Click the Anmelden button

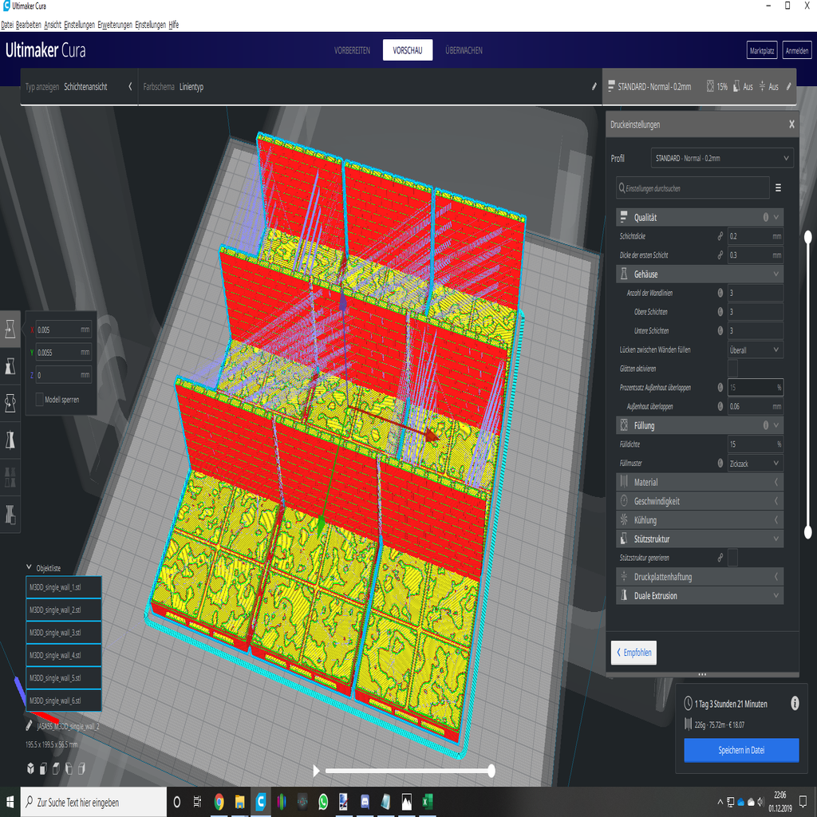797,50
